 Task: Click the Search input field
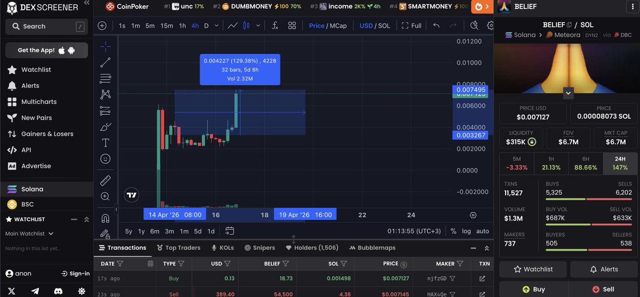pos(46,26)
